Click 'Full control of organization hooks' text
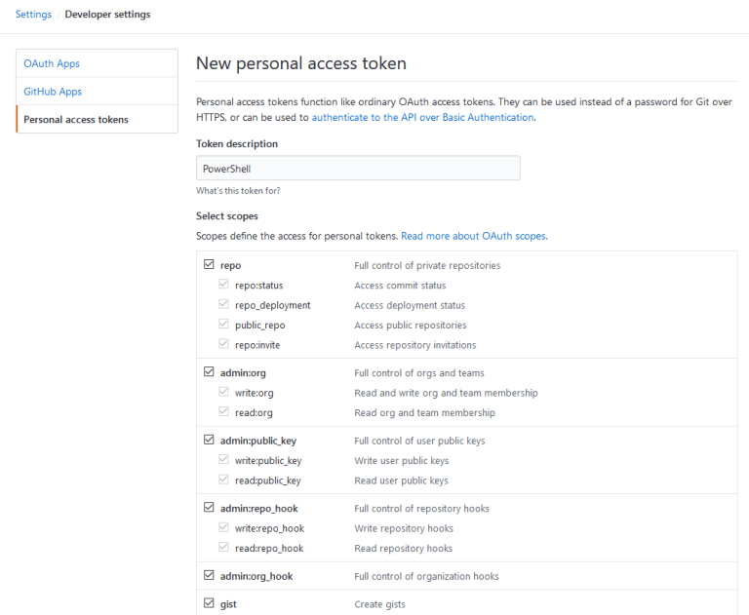This screenshot has width=749, height=615. coord(426,576)
